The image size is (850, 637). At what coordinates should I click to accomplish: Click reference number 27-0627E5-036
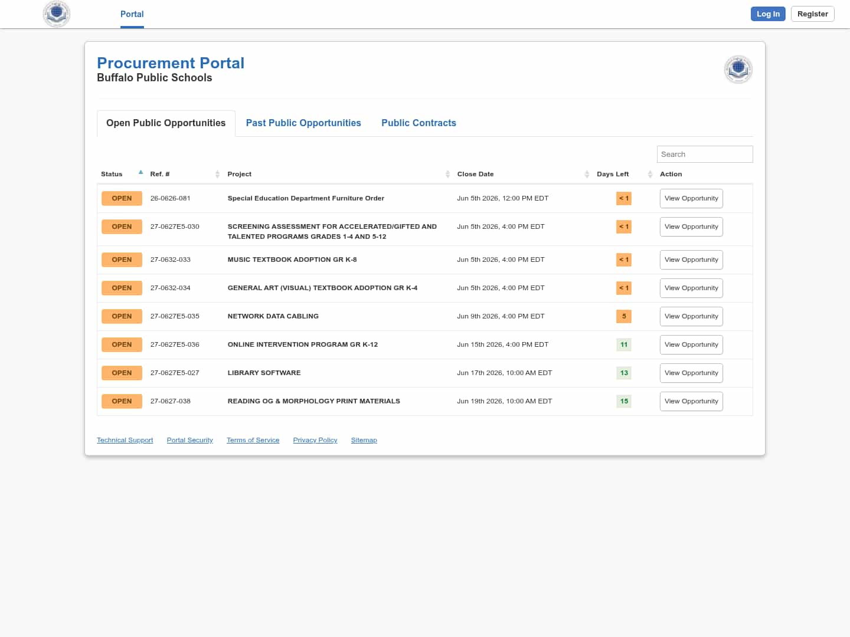click(175, 344)
